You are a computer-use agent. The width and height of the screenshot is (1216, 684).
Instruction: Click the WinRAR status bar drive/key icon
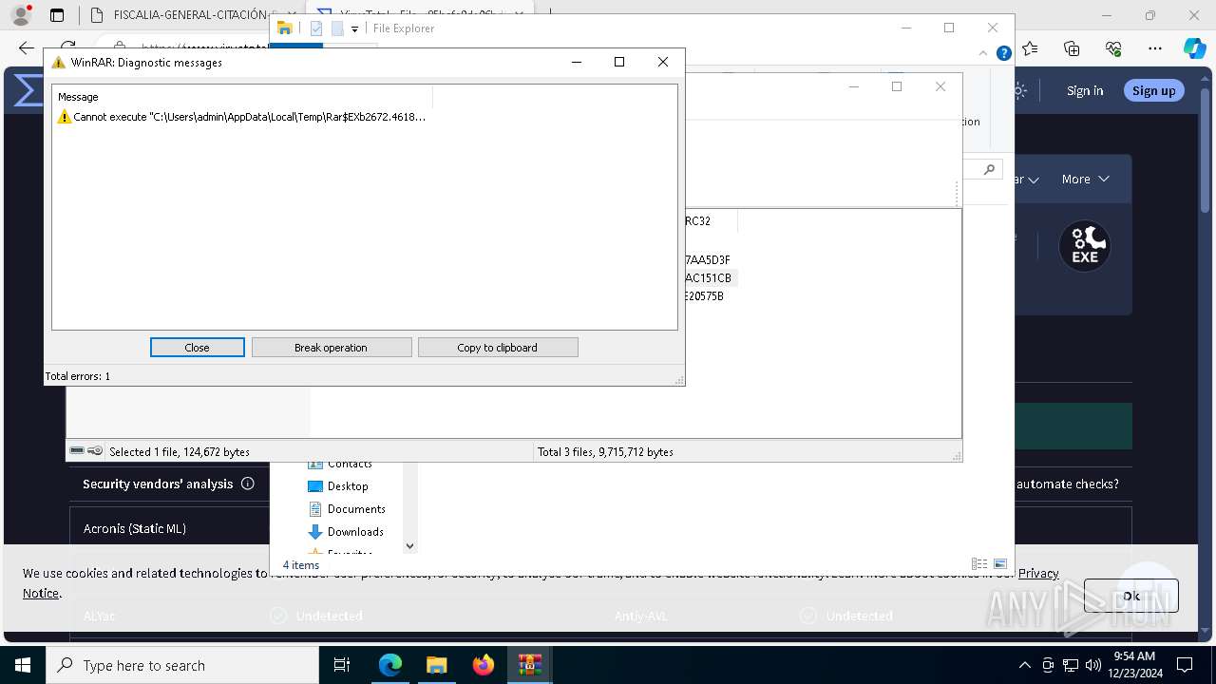(x=85, y=451)
